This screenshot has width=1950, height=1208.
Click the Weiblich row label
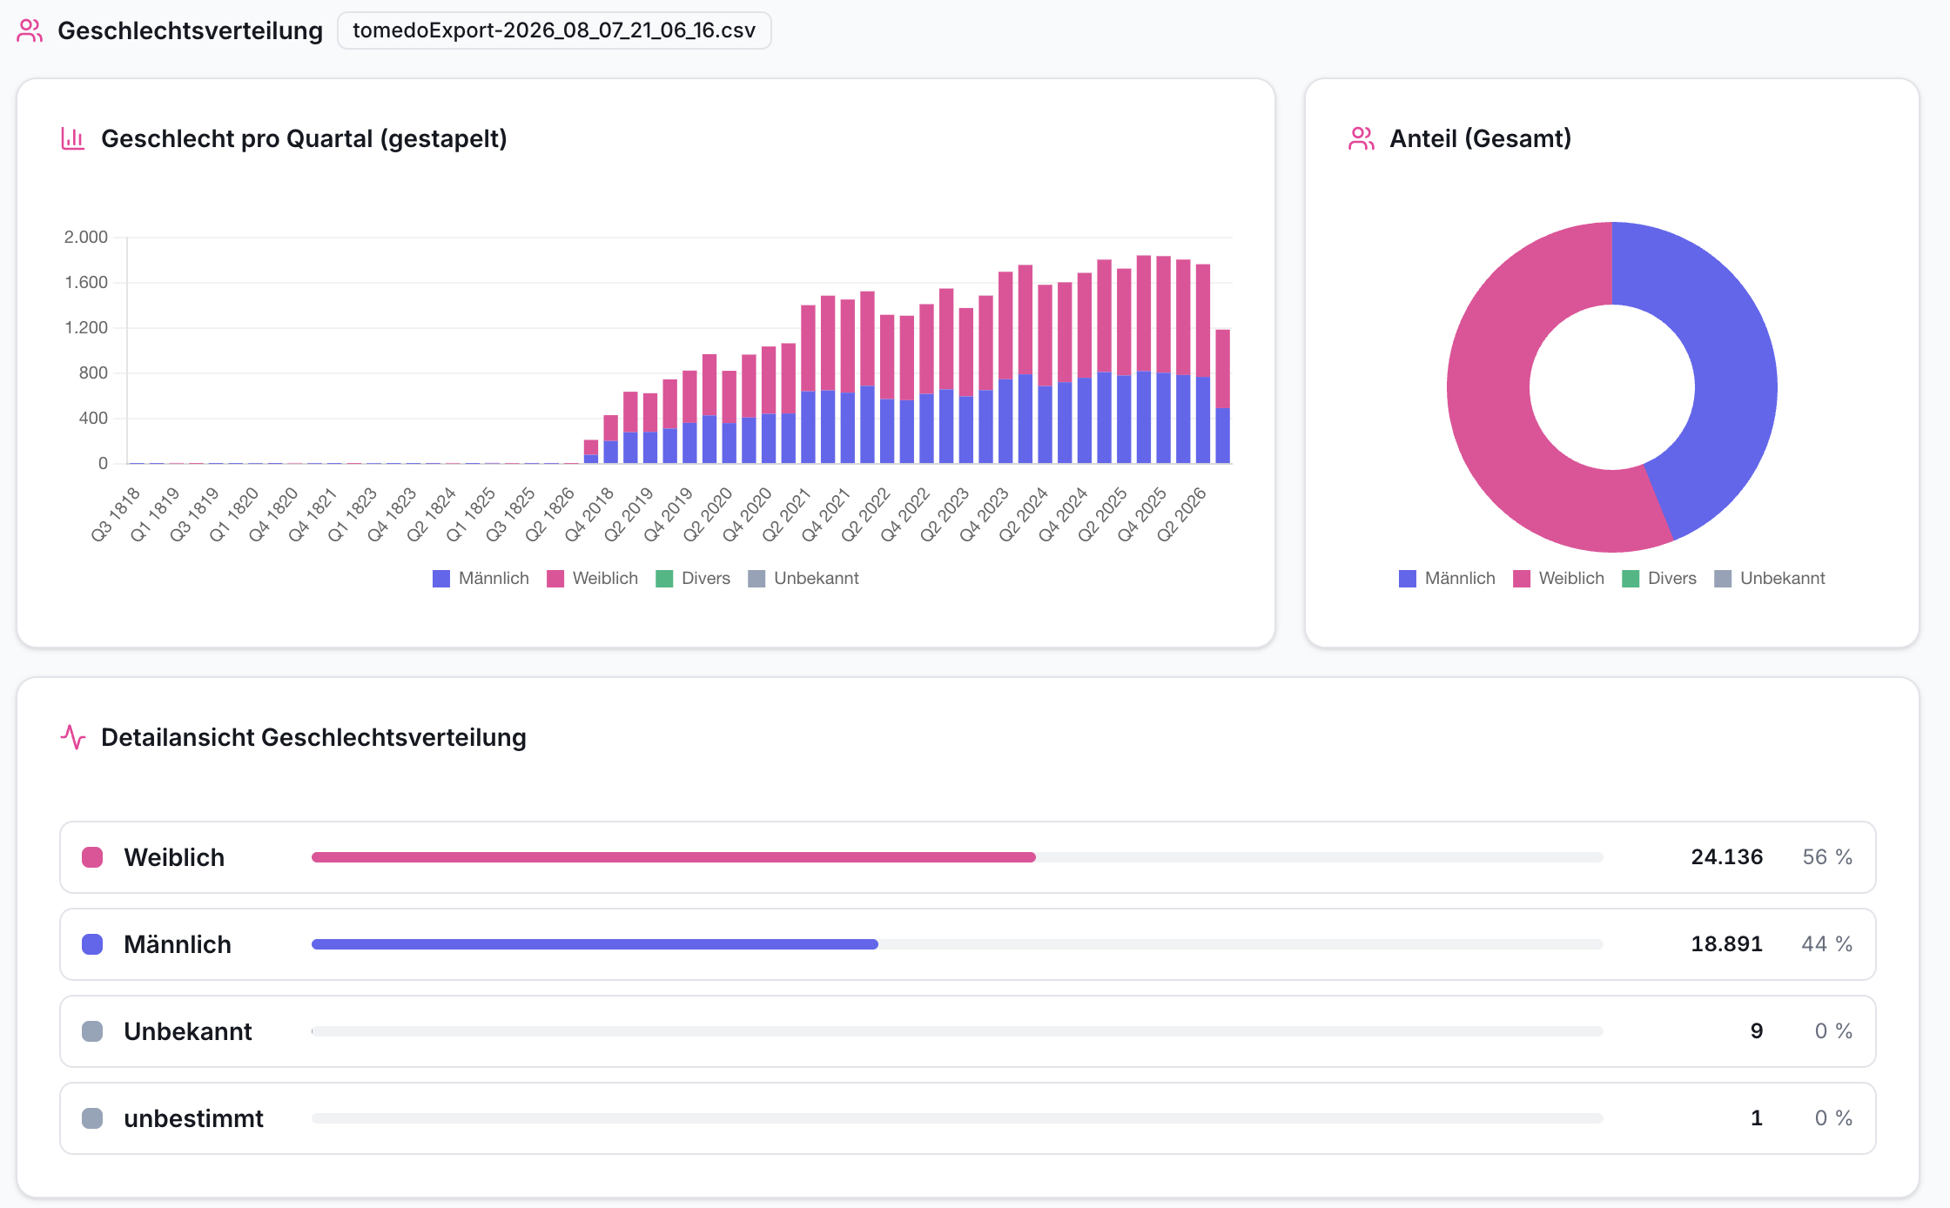[x=174, y=857]
